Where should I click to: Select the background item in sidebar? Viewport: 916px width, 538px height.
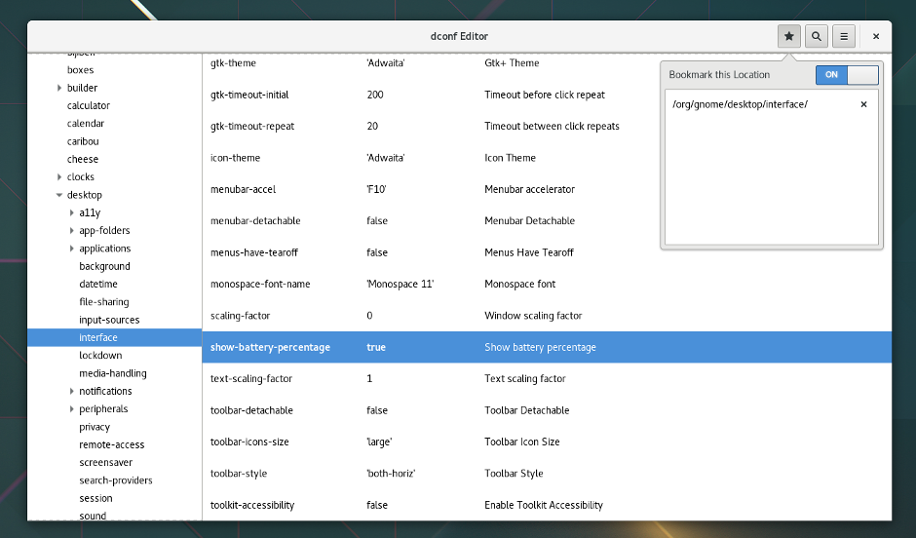[104, 266]
